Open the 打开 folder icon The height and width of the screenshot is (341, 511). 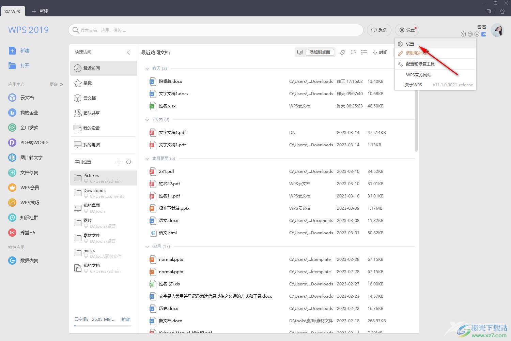click(x=12, y=65)
